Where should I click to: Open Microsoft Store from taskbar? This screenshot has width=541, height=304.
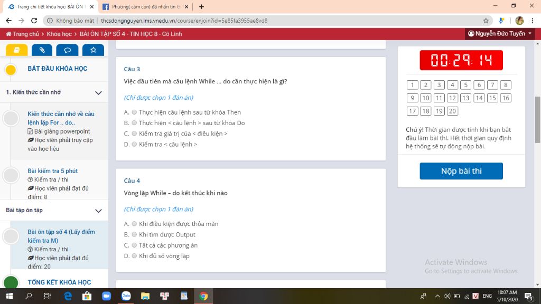pos(87,296)
